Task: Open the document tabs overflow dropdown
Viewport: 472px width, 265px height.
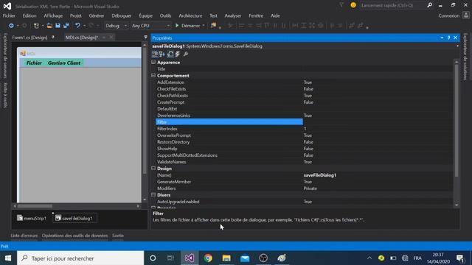Action: (146, 38)
